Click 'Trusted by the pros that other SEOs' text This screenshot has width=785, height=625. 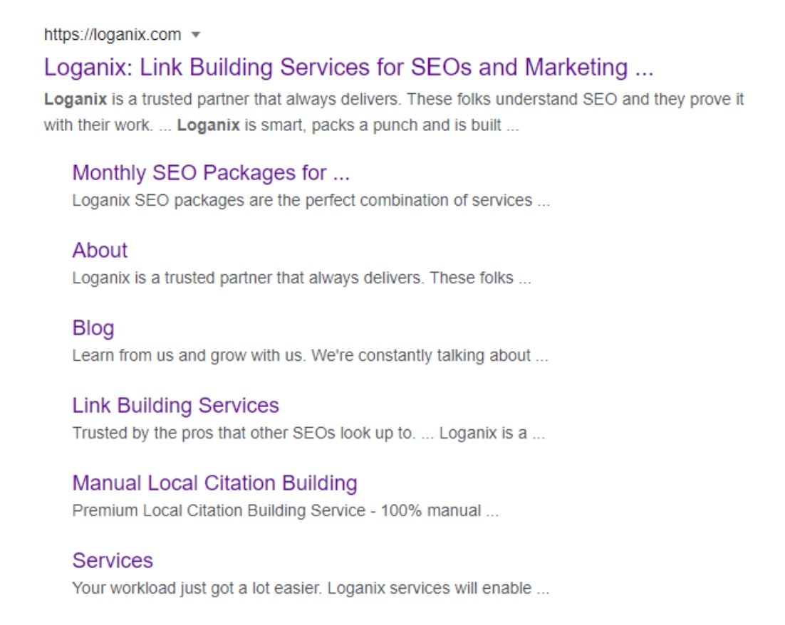(x=243, y=433)
